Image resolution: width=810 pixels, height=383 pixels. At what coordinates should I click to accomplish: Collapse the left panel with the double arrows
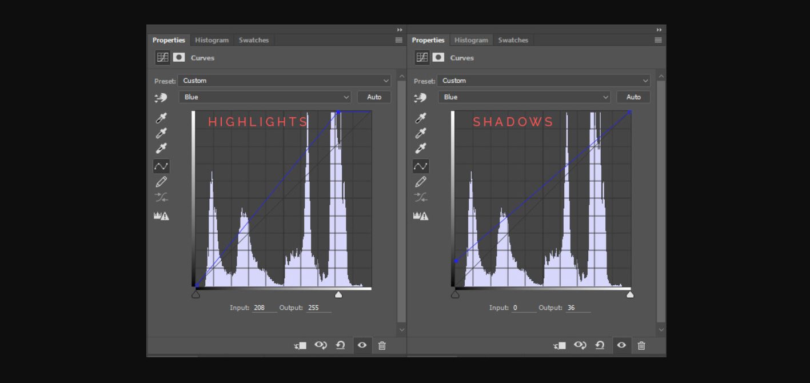(x=400, y=30)
